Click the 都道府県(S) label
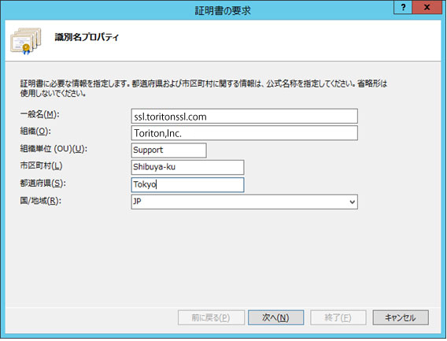The image size is (447, 341). [x=42, y=183]
